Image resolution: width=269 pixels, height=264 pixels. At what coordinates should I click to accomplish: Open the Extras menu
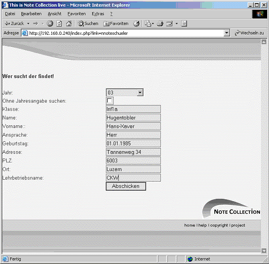[x=98, y=14]
